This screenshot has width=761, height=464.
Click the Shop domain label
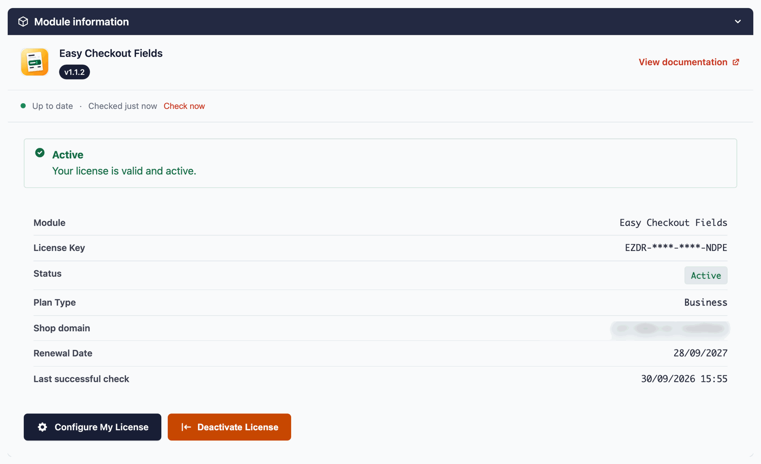(62, 328)
